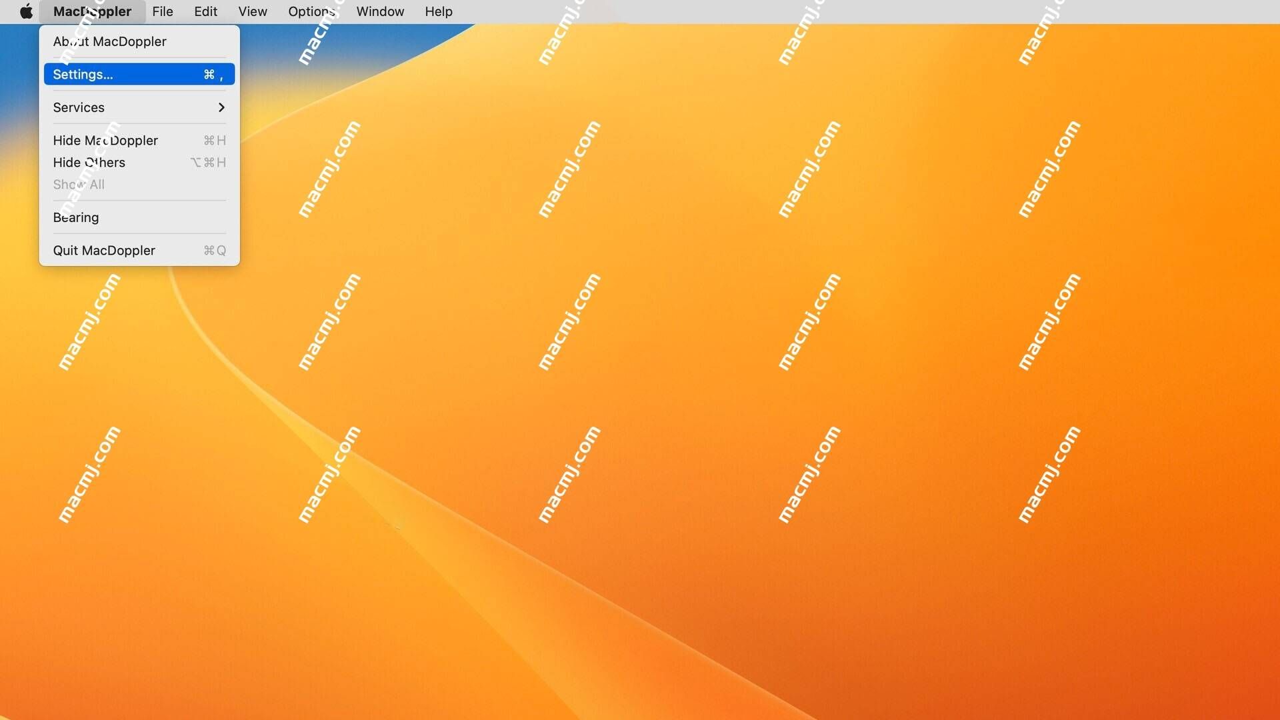Choose Hide MacDoppler
Viewport: 1280px width, 720px height.
pos(139,141)
